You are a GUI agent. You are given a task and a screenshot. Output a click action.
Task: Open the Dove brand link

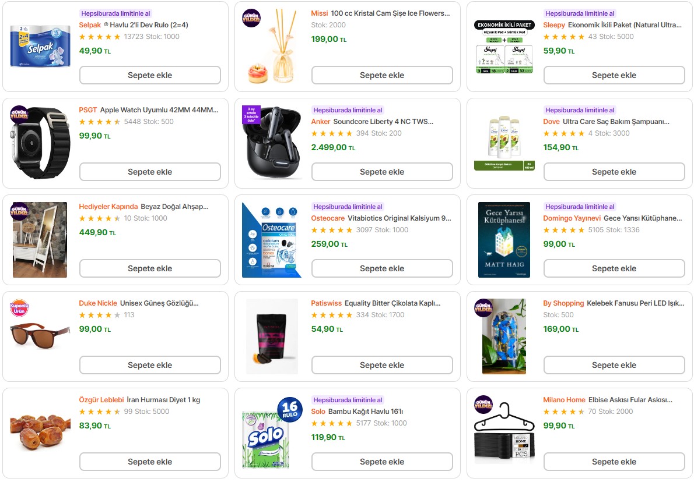[x=551, y=122]
